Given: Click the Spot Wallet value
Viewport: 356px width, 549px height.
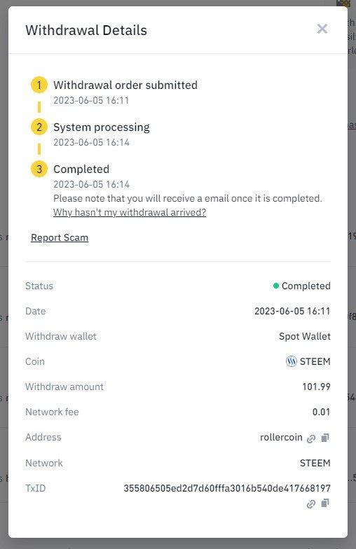Looking at the screenshot, I should (x=305, y=336).
